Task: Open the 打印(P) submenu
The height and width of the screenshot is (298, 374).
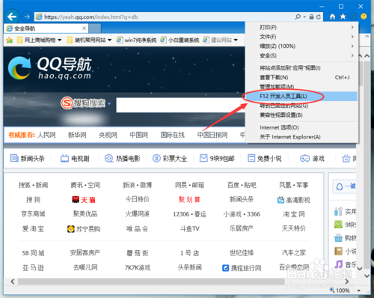Action: coord(301,27)
